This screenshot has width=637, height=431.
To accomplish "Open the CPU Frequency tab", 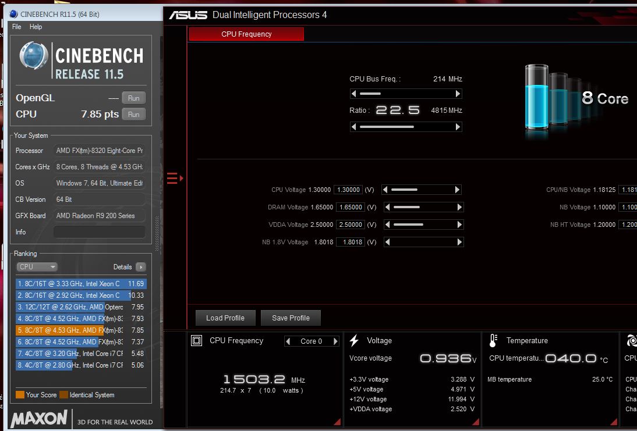I will 246,34.
